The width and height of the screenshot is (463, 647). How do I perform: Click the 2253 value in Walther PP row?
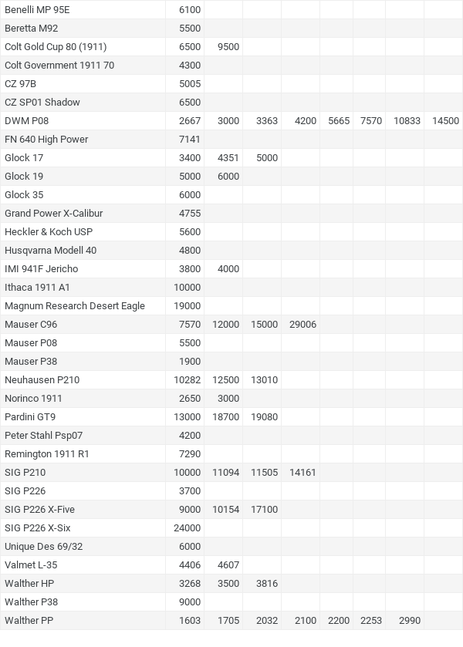pyautogui.click(x=371, y=621)
